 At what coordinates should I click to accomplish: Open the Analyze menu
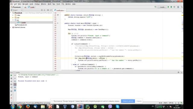37,4
